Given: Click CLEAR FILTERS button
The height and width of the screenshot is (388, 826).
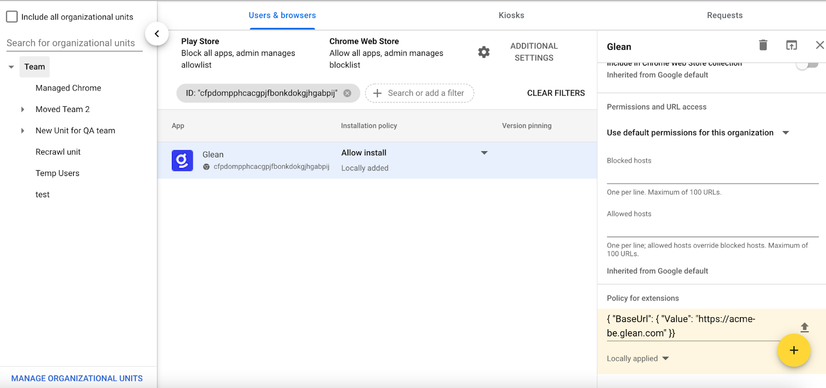Looking at the screenshot, I should coord(555,93).
